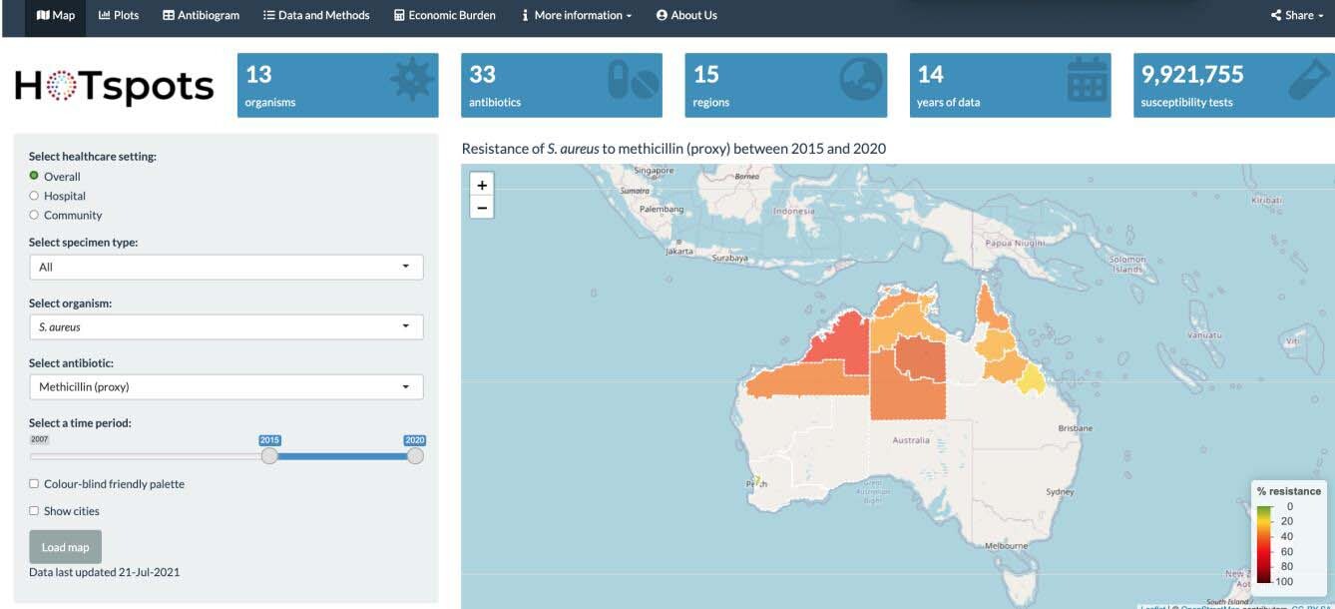
Task: Expand the organism selector showing S. aureus
Action: click(225, 326)
